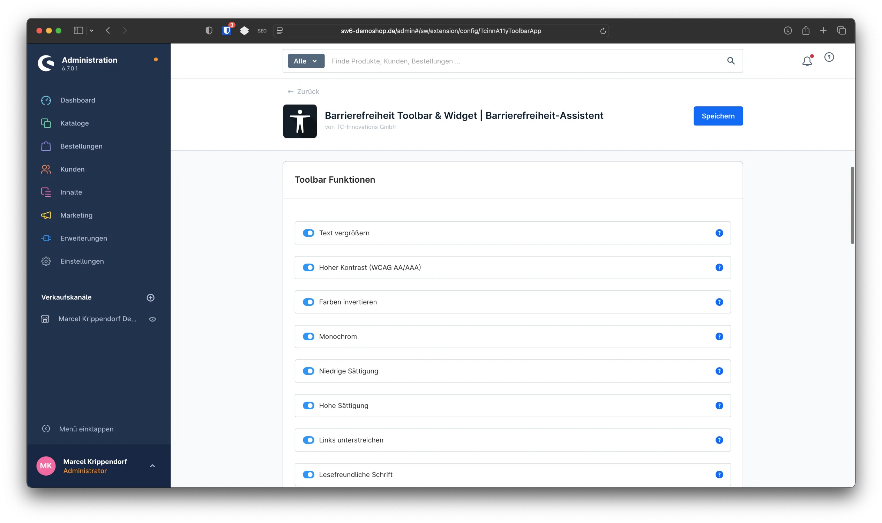882x523 pixels.
Task: Disable the Text vergrößern toggle
Action: (309, 233)
